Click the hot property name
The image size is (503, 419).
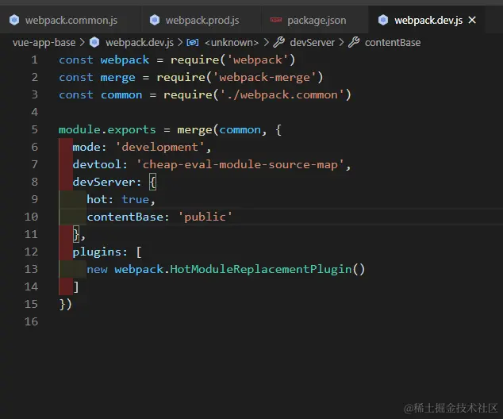pyautogui.click(x=97, y=199)
